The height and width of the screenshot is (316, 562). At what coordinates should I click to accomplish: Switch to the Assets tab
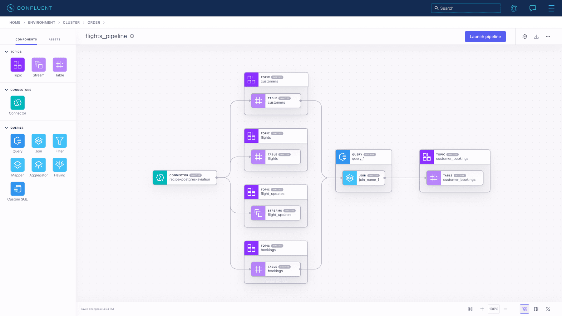coord(54,40)
